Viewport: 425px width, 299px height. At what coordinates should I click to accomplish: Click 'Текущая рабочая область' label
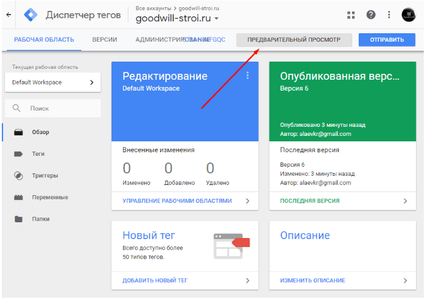[45, 67]
